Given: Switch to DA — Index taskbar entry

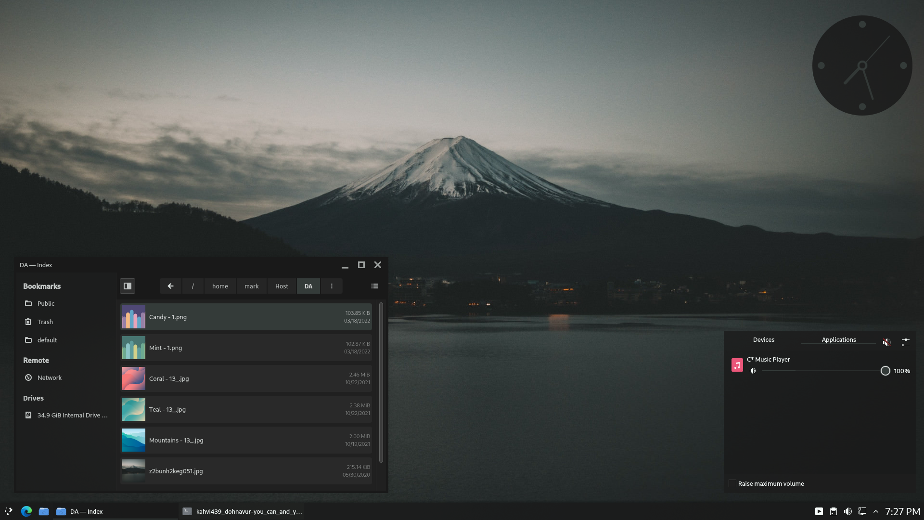Looking at the screenshot, I should [x=115, y=511].
